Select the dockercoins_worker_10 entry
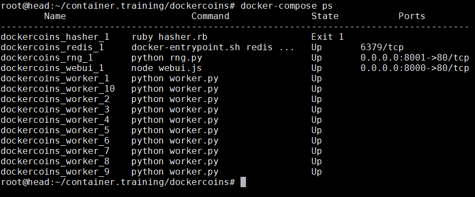The height and width of the screenshot is (197, 475). coord(58,89)
